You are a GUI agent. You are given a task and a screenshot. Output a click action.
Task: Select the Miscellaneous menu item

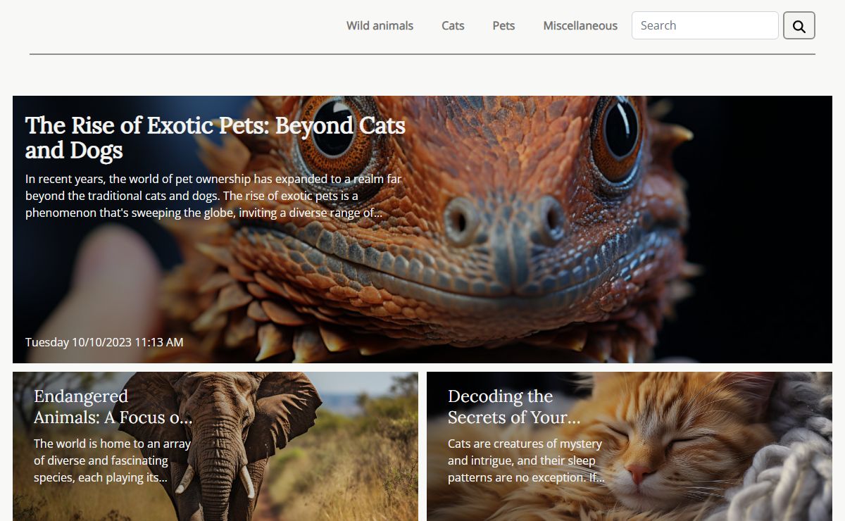click(580, 25)
